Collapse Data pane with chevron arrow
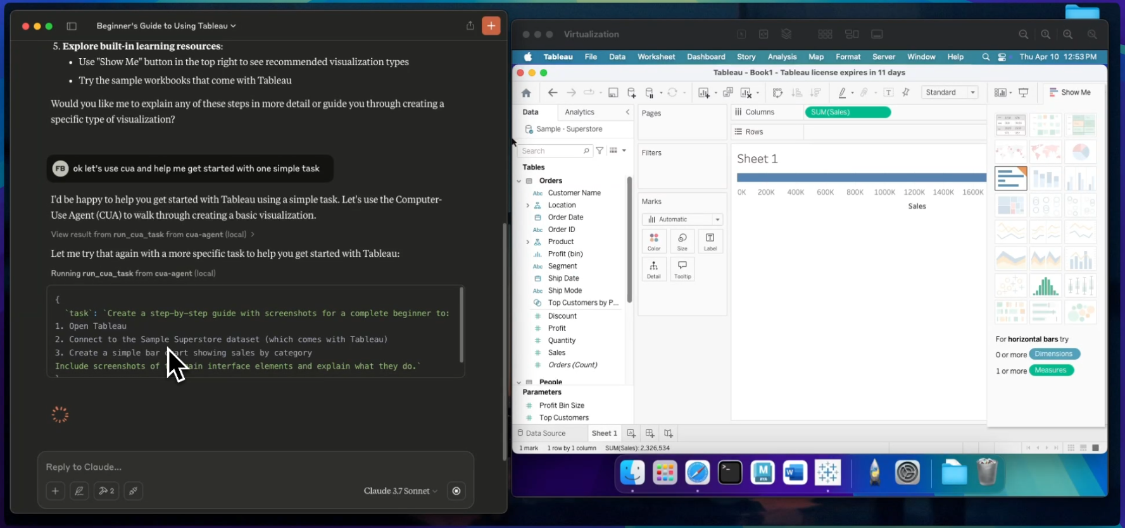The width and height of the screenshot is (1125, 528). pyautogui.click(x=627, y=112)
